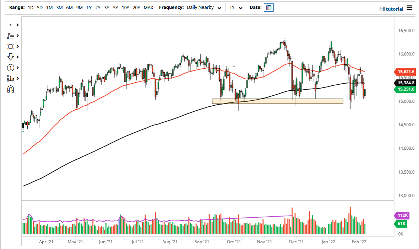
Task: Click the 3M range button
Action: (59, 7)
